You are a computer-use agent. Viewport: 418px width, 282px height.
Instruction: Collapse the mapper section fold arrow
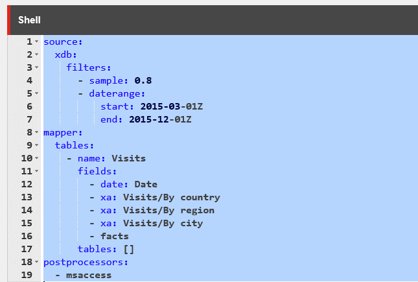click(37, 132)
